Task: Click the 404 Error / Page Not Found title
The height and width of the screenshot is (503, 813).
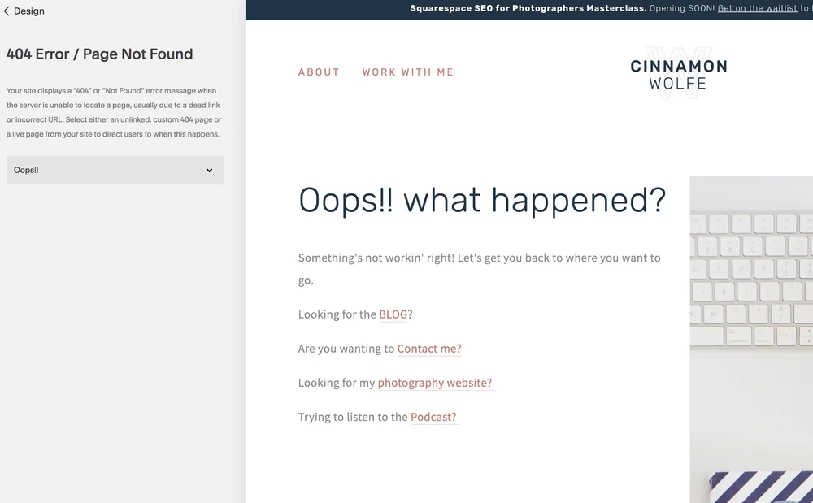Action: 99,54
